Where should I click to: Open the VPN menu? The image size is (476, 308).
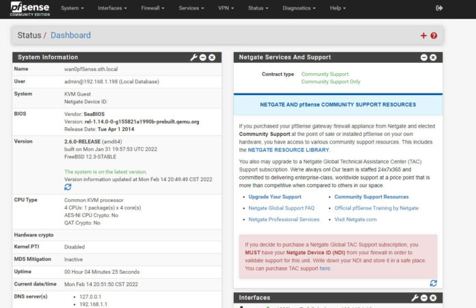click(226, 8)
